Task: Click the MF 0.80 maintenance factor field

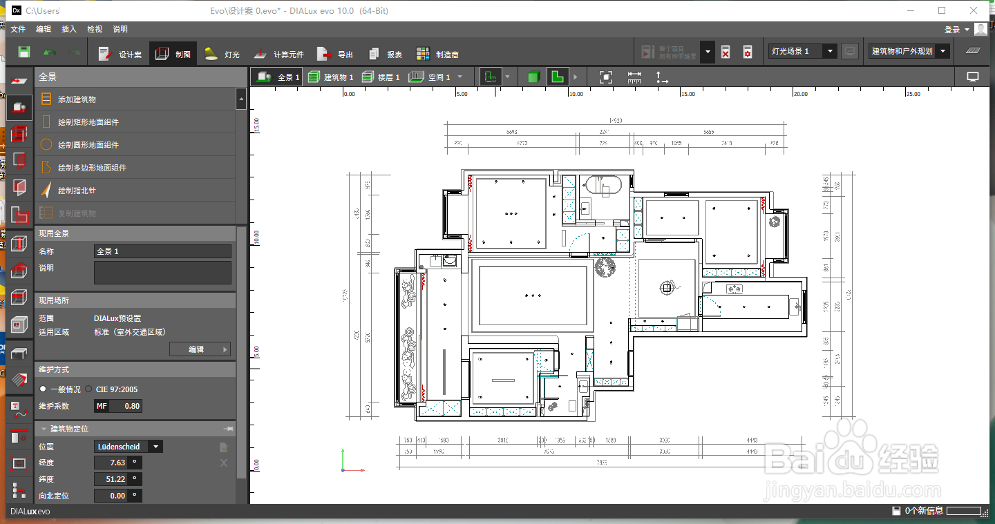Action: coord(118,406)
